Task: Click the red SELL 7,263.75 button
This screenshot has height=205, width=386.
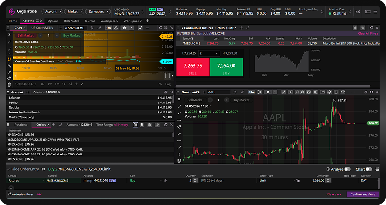Action: pos(193,67)
